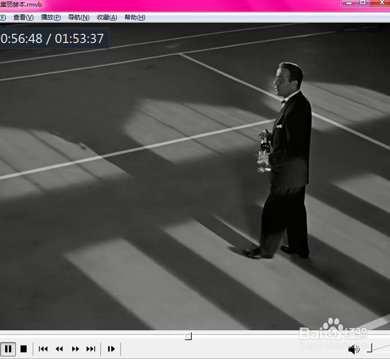Image resolution: width=390 pixels, height=359 pixels.
Task: Click the video frame showing the man
Action: click(x=195, y=177)
